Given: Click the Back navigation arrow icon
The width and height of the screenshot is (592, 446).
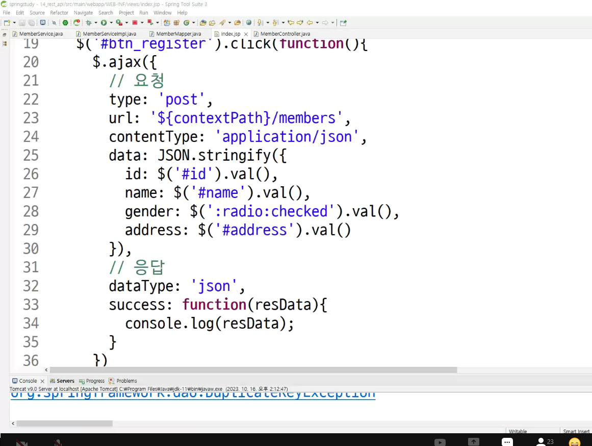Looking at the screenshot, I should point(310,22).
